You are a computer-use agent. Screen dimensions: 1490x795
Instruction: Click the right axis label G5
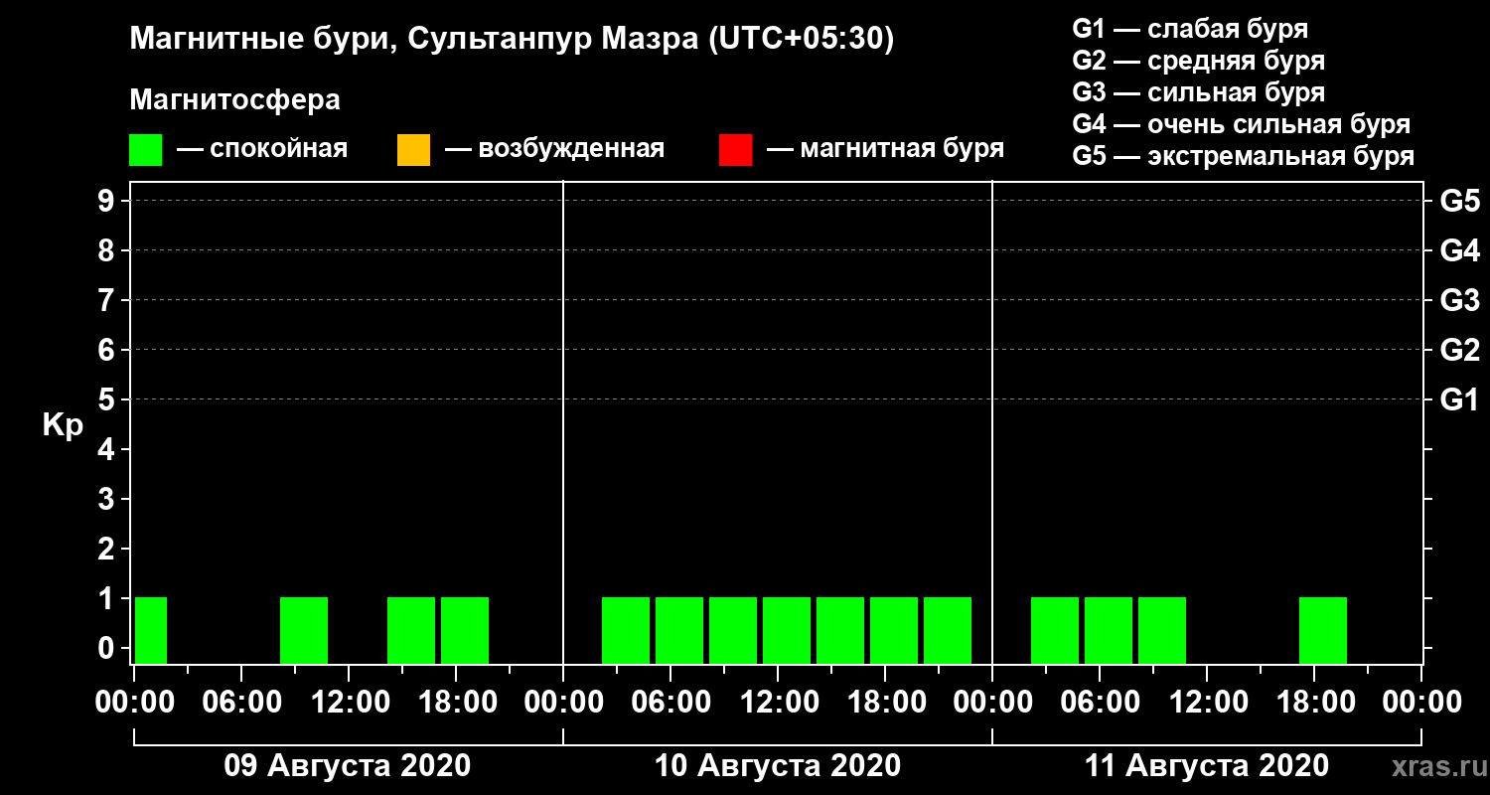[x=1459, y=201]
